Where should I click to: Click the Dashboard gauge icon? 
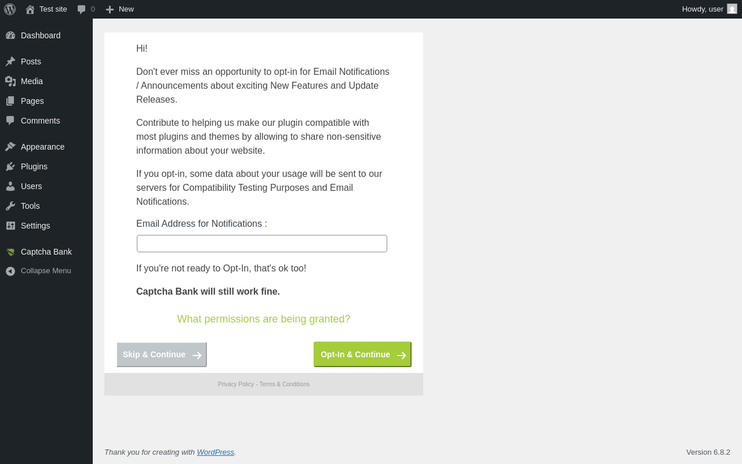[x=10, y=35]
